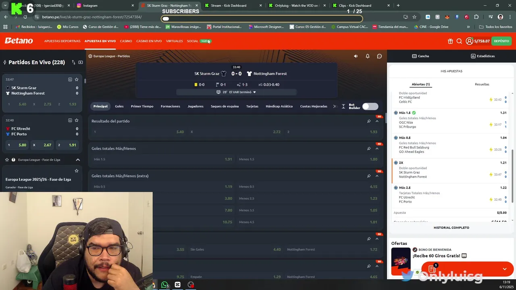
Task: Click the sort arrows beside Partidos En Vivo
Action: tap(73, 62)
